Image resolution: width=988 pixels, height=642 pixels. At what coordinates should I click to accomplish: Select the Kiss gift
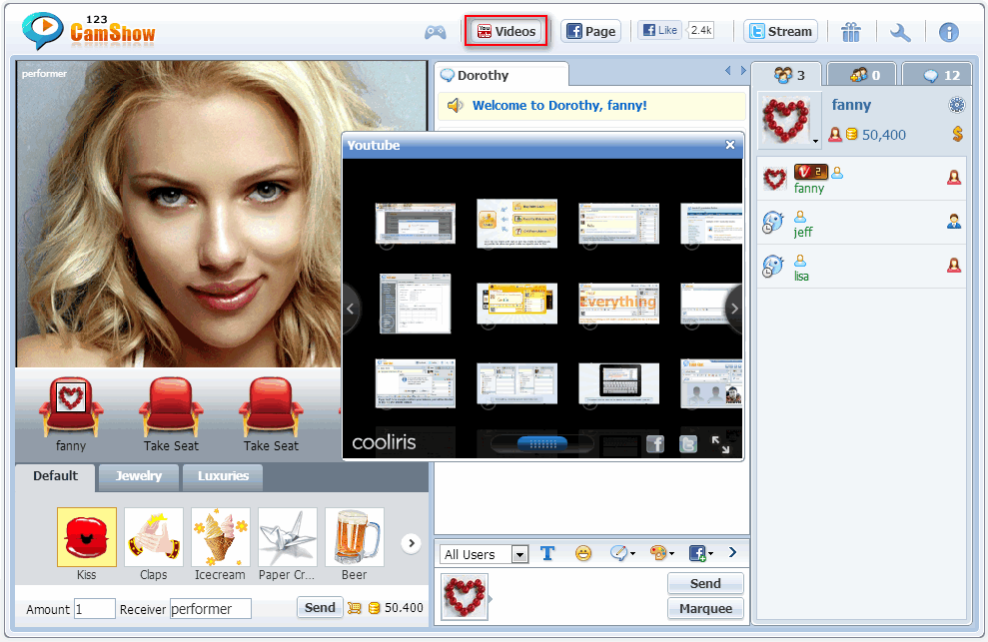(x=87, y=538)
